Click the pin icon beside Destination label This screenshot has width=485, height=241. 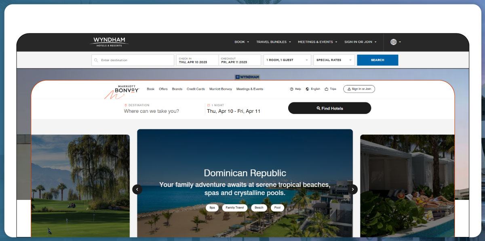click(x=126, y=105)
